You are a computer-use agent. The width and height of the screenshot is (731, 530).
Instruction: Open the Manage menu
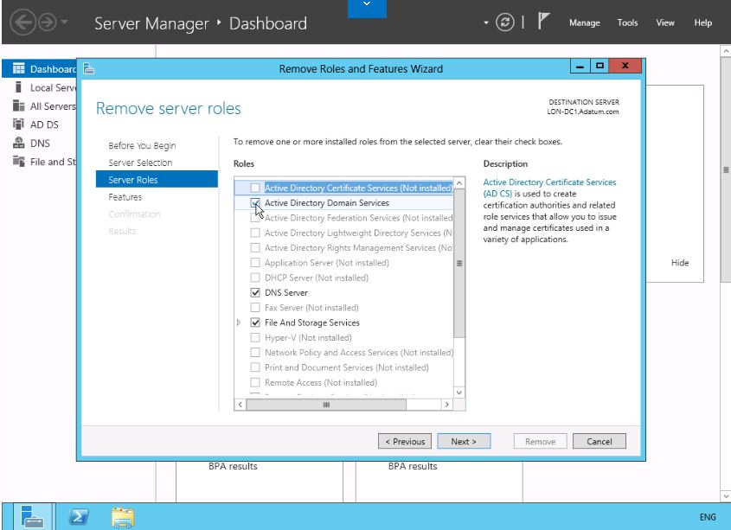click(x=585, y=23)
